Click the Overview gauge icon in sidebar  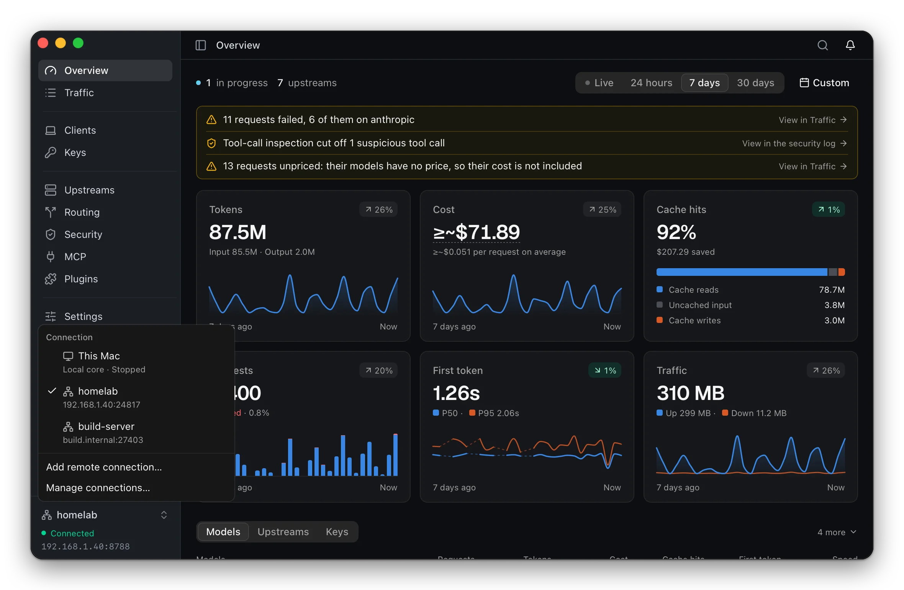(51, 70)
